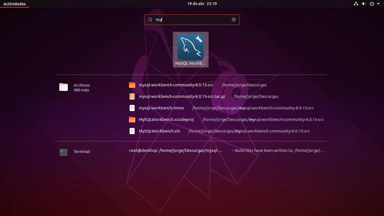The height and width of the screenshot is (216, 384).
Task: Click the path text beside mysql-workbench.mime
Action: 253,108
